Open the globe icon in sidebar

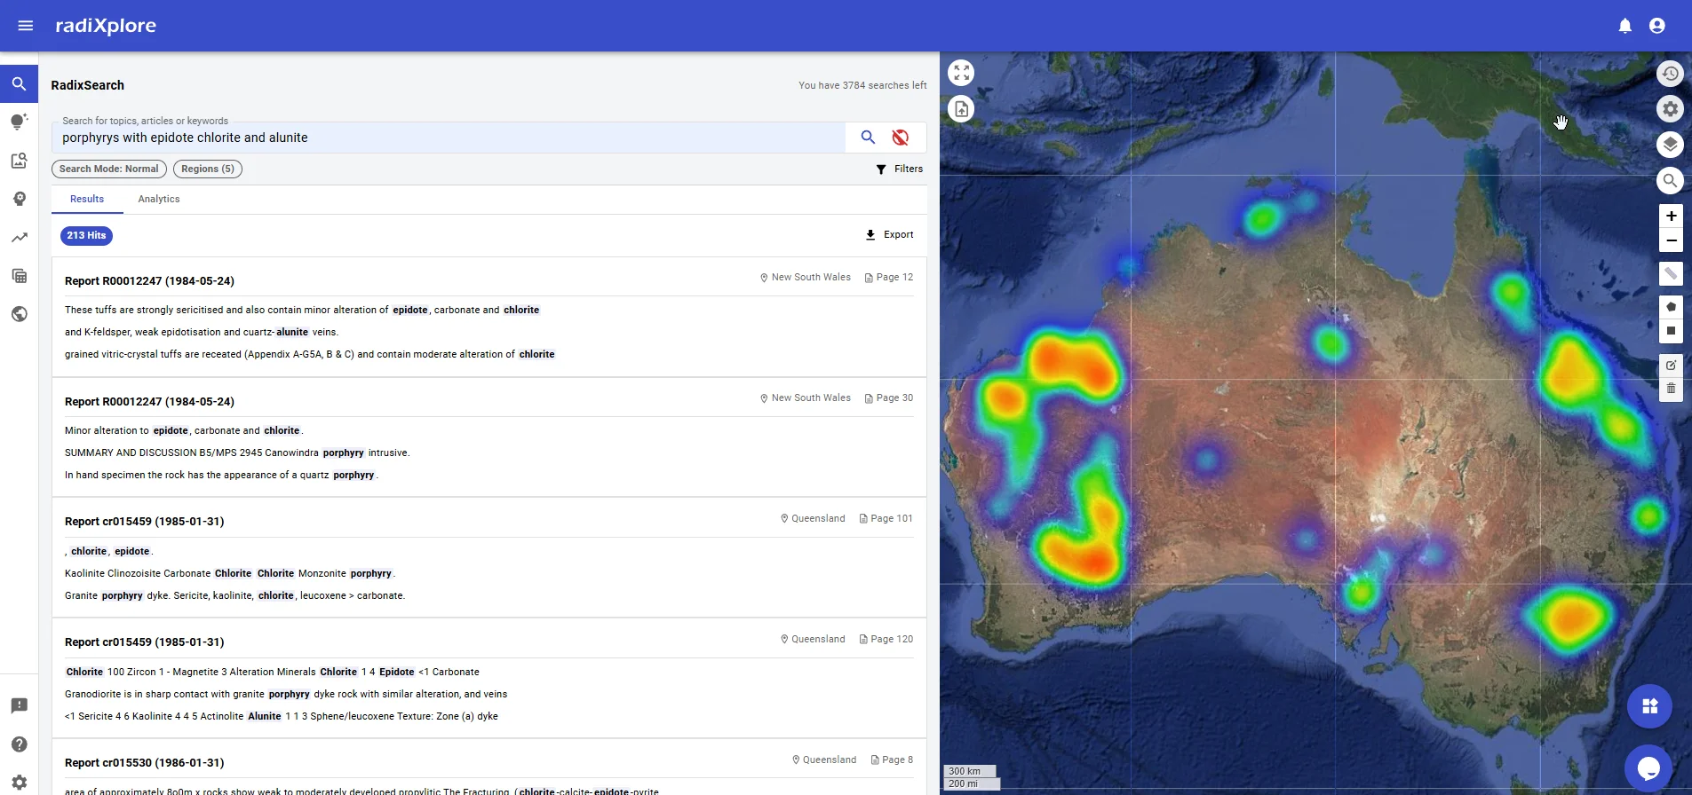(19, 314)
